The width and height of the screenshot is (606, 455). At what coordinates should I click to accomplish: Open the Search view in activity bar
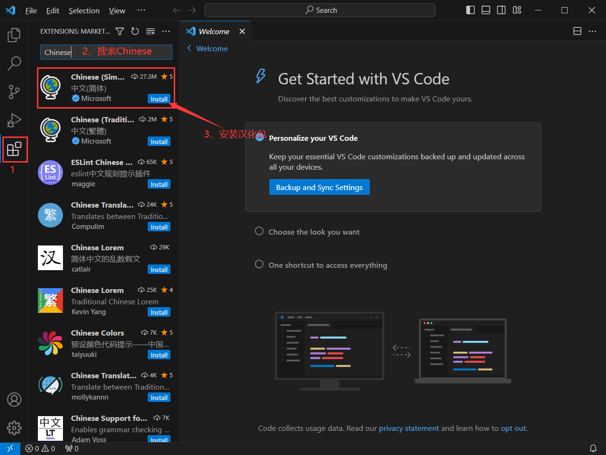[x=14, y=63]
